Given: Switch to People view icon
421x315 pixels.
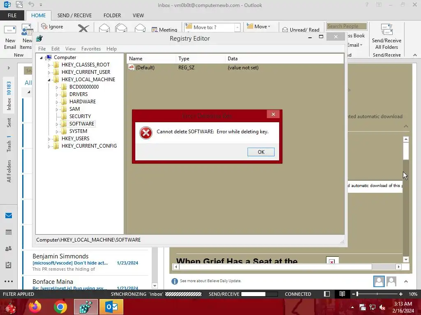Looking at the screenshot, I should (9, 249).
